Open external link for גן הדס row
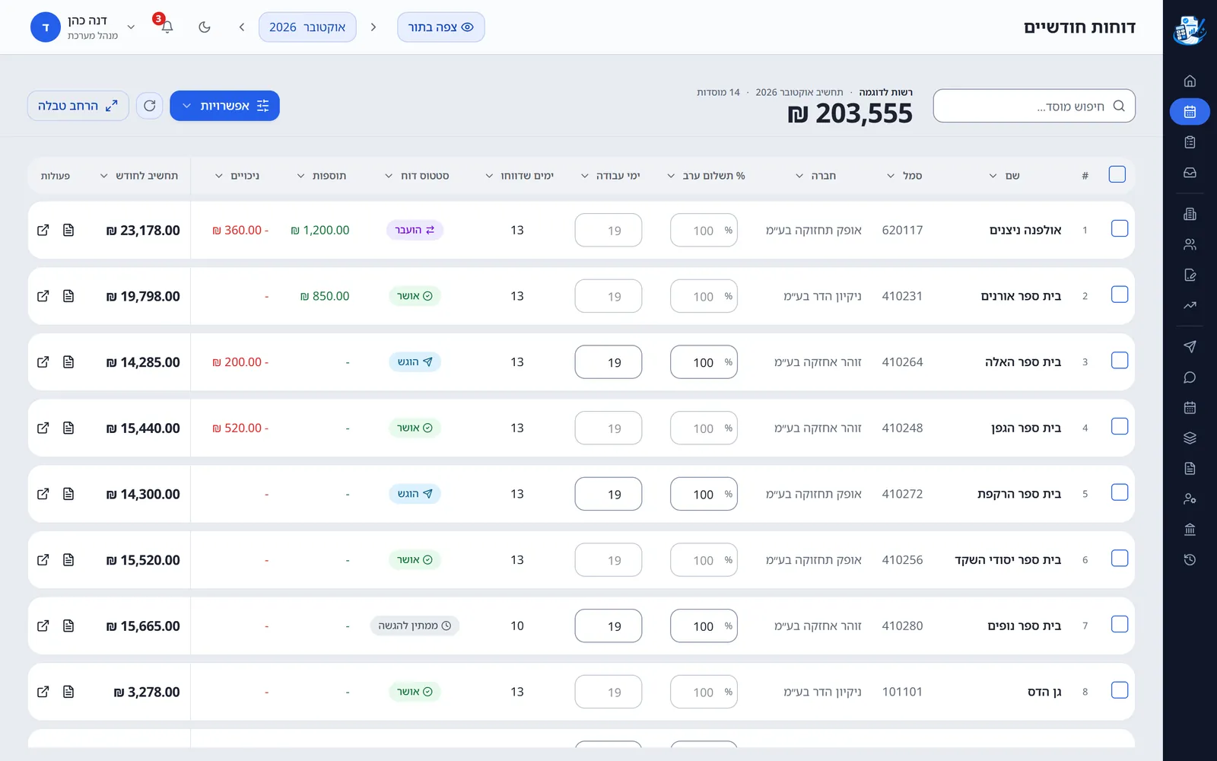Image resolution: width=1217 pixels, height=761 pixels. 43,692
